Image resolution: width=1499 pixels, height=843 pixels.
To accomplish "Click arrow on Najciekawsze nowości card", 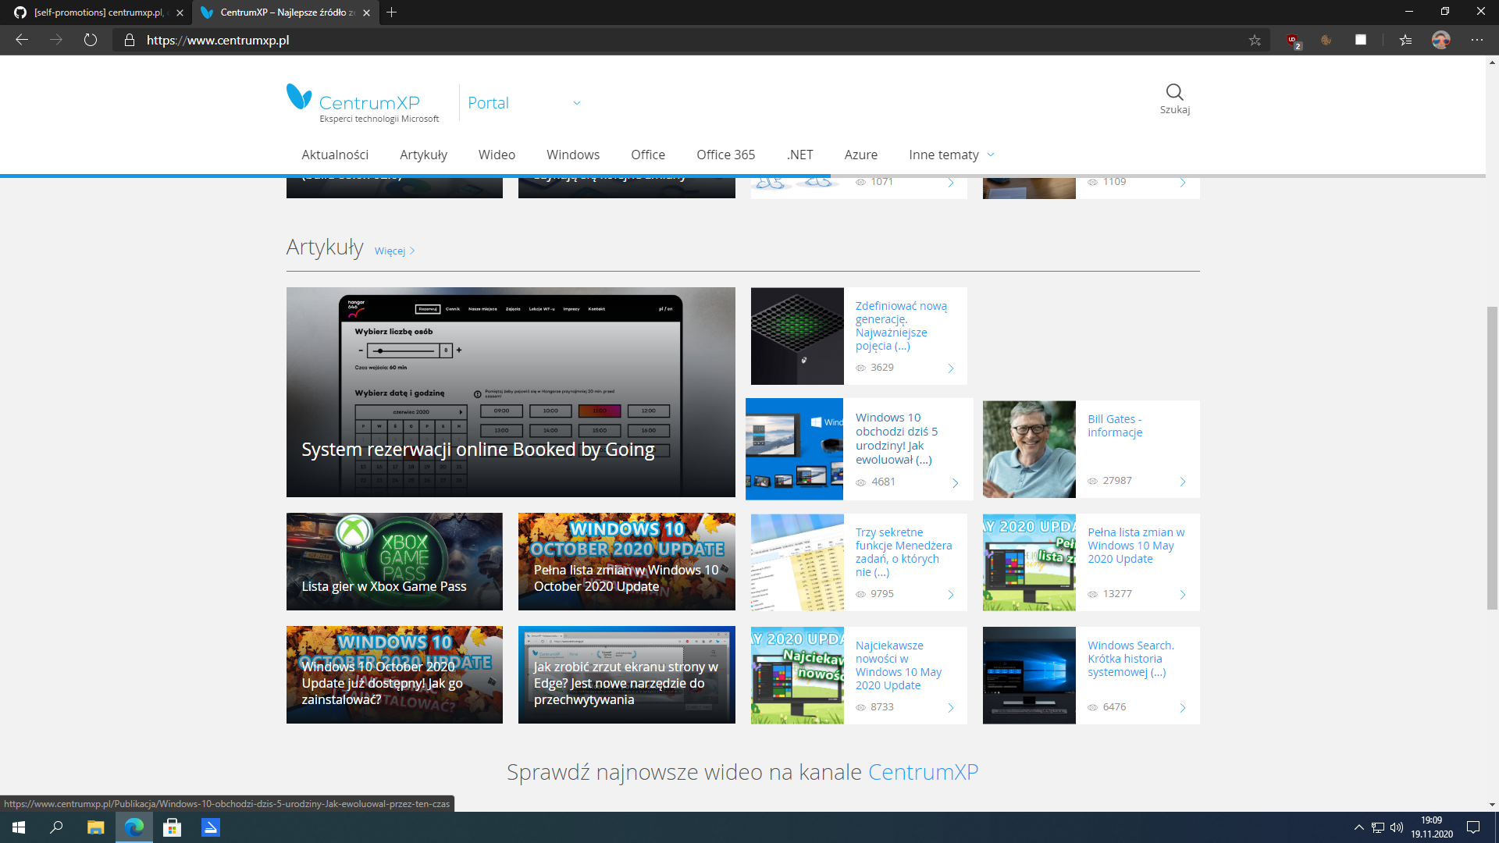I will point(951,708).
